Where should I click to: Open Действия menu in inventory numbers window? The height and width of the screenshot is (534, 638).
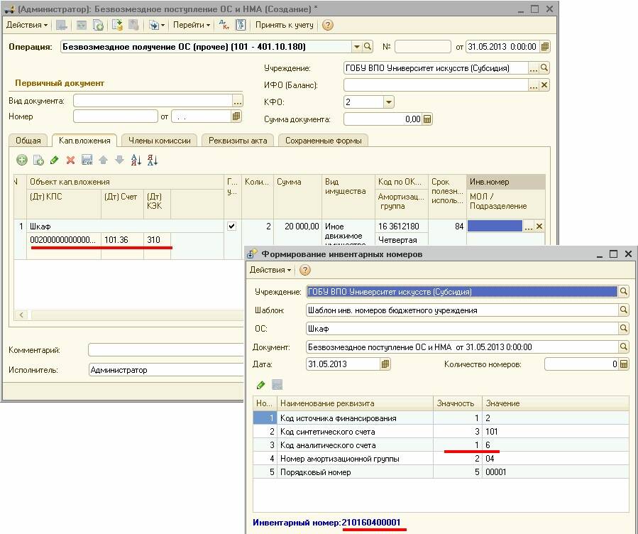(270, 270)
